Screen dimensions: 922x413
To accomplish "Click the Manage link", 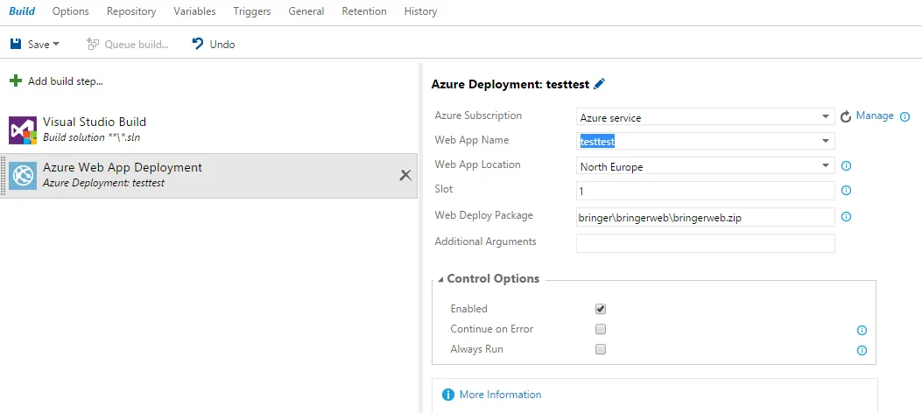I will pyautogui.click(x=875, y=115).
